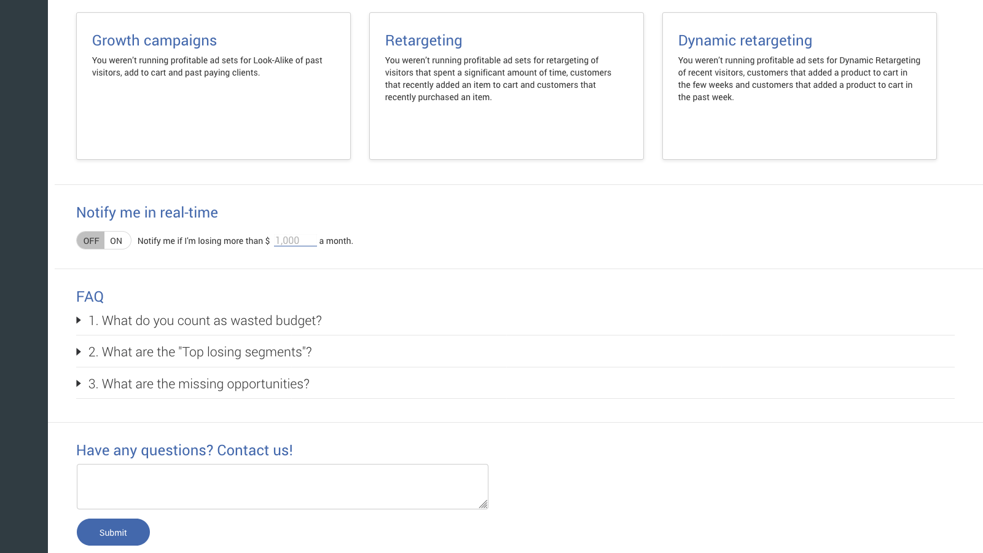
Task: Set the notification toggle to OFF
Action: tap(91, 241)
